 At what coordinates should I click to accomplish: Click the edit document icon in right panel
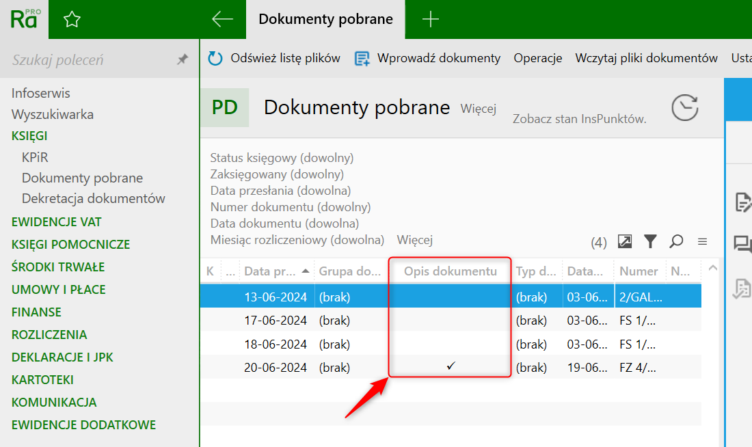(x=742, y=202)
